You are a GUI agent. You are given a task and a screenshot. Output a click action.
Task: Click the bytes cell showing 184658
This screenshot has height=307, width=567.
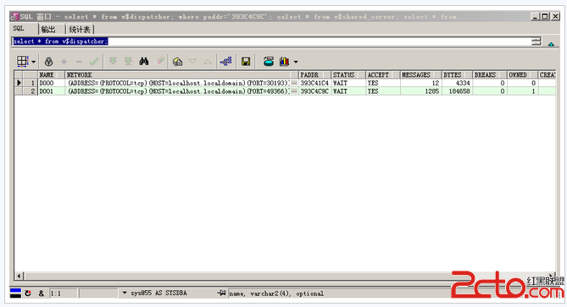point(457,91)
